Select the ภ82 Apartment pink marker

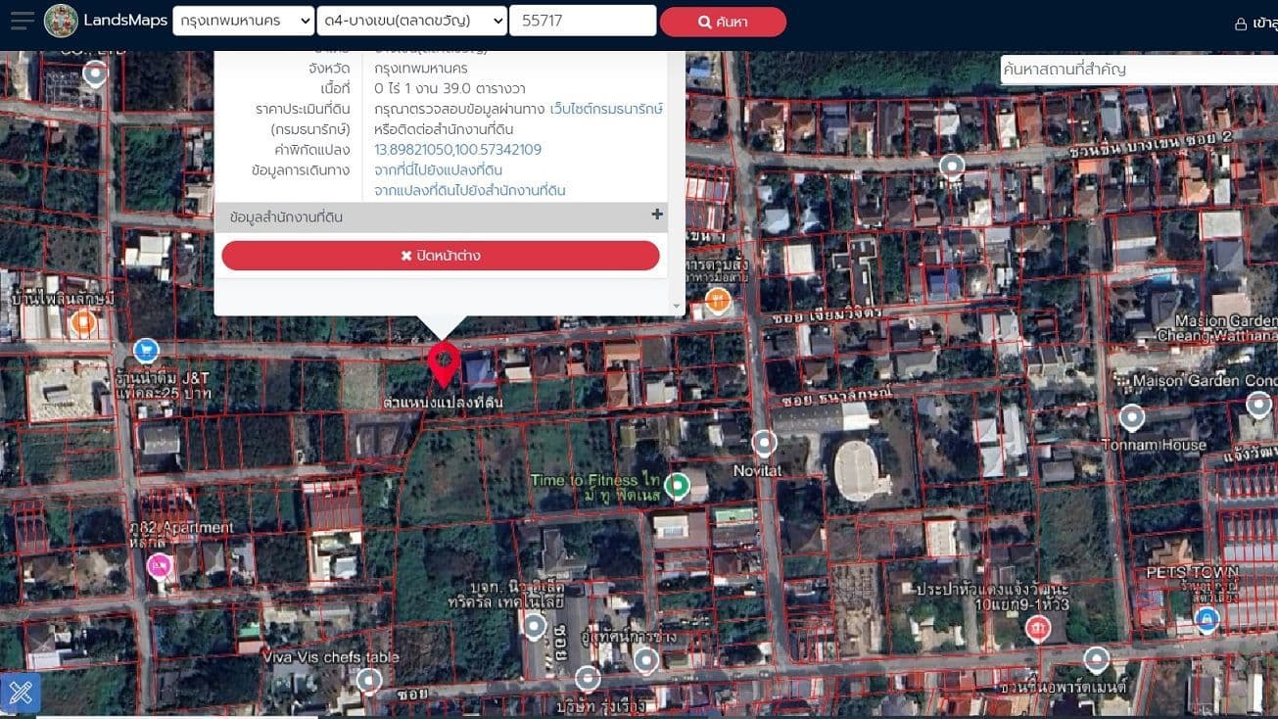tap(159, 564)
